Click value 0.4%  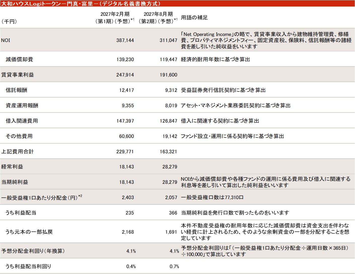(x=131, y=266)
